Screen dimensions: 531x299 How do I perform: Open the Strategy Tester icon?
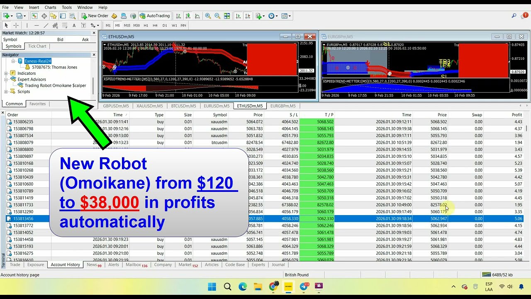73,16
